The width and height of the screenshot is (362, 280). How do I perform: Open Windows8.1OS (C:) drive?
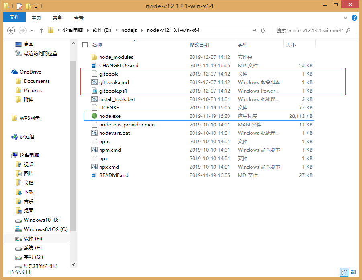[45, 229]
